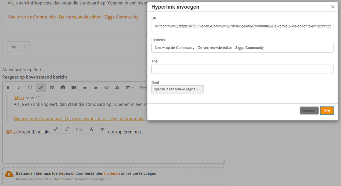Insert a blockquote with quote icon
Image resolution: width=341 pixels, height=186 pixels.
coord(52,87)
